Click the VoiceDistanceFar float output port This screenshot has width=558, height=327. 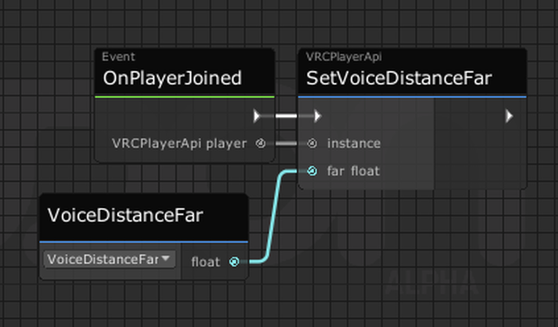[x=234, y=262]
